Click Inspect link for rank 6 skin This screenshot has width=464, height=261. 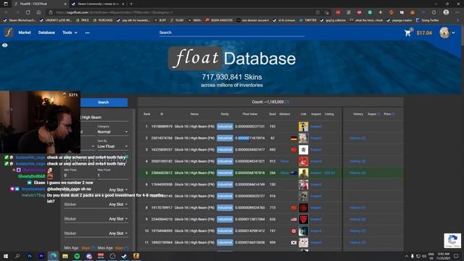click(x=316, y=184)
